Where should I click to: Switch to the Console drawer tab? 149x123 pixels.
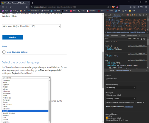(111, 70)
